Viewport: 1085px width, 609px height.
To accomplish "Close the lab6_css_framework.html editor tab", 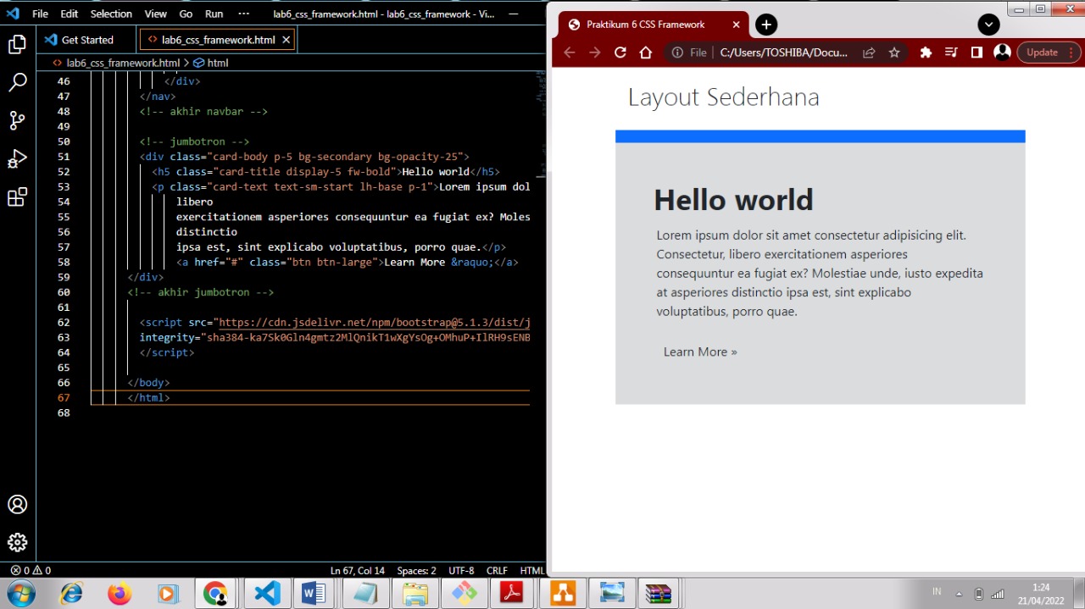I will pyautogui.click(x=286, y=40).
